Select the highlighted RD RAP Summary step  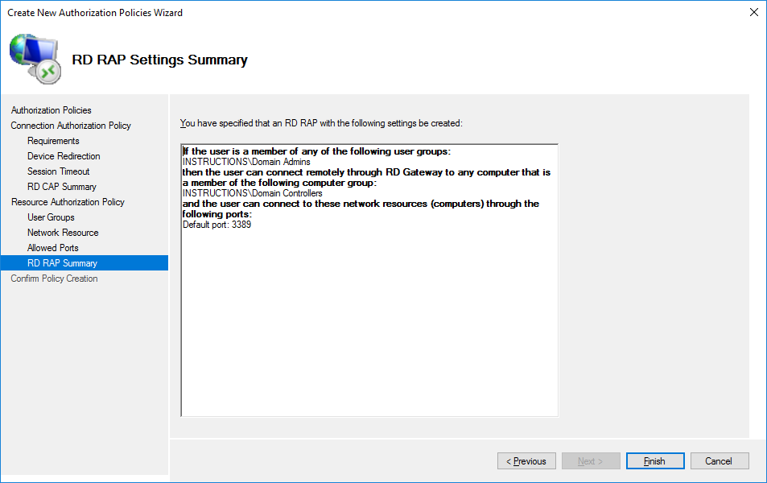tap(62, 263)
